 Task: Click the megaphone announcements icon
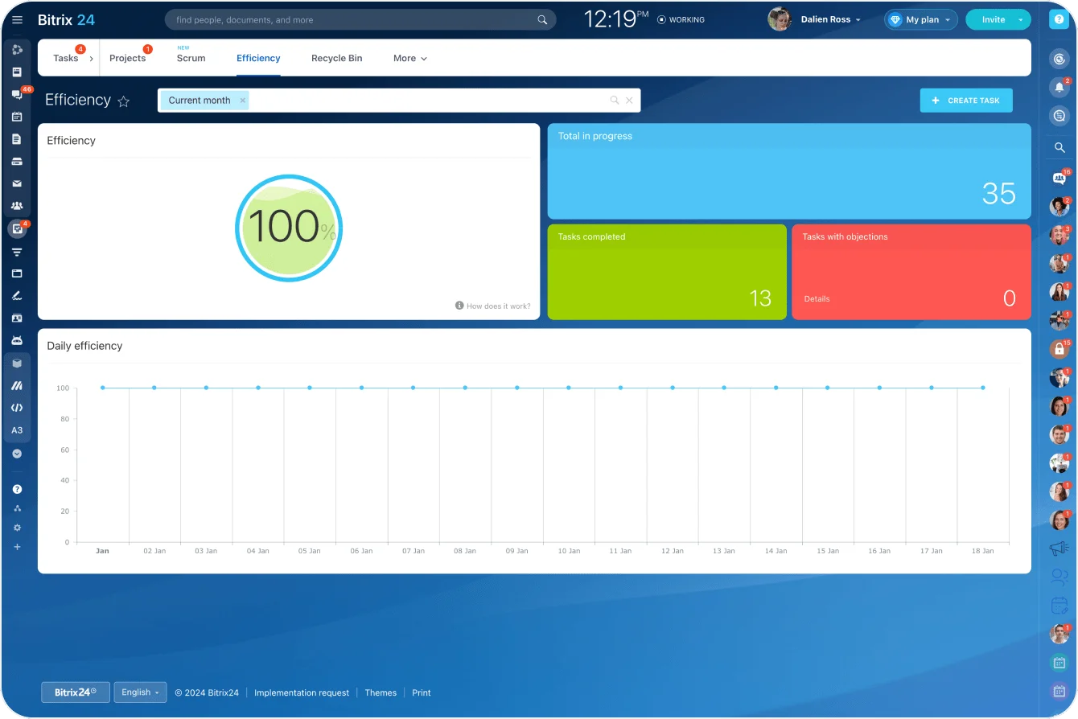(1059, 548)
